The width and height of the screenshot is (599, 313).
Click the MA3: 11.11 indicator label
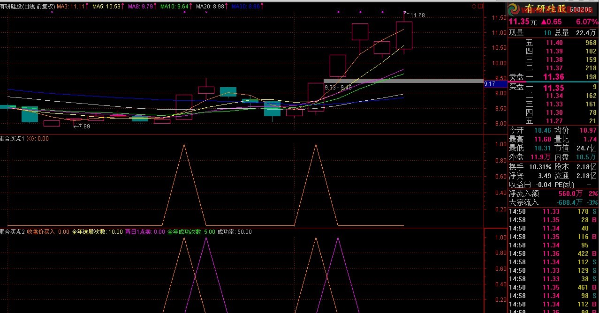pyautogui.click(x=71, y=7)
